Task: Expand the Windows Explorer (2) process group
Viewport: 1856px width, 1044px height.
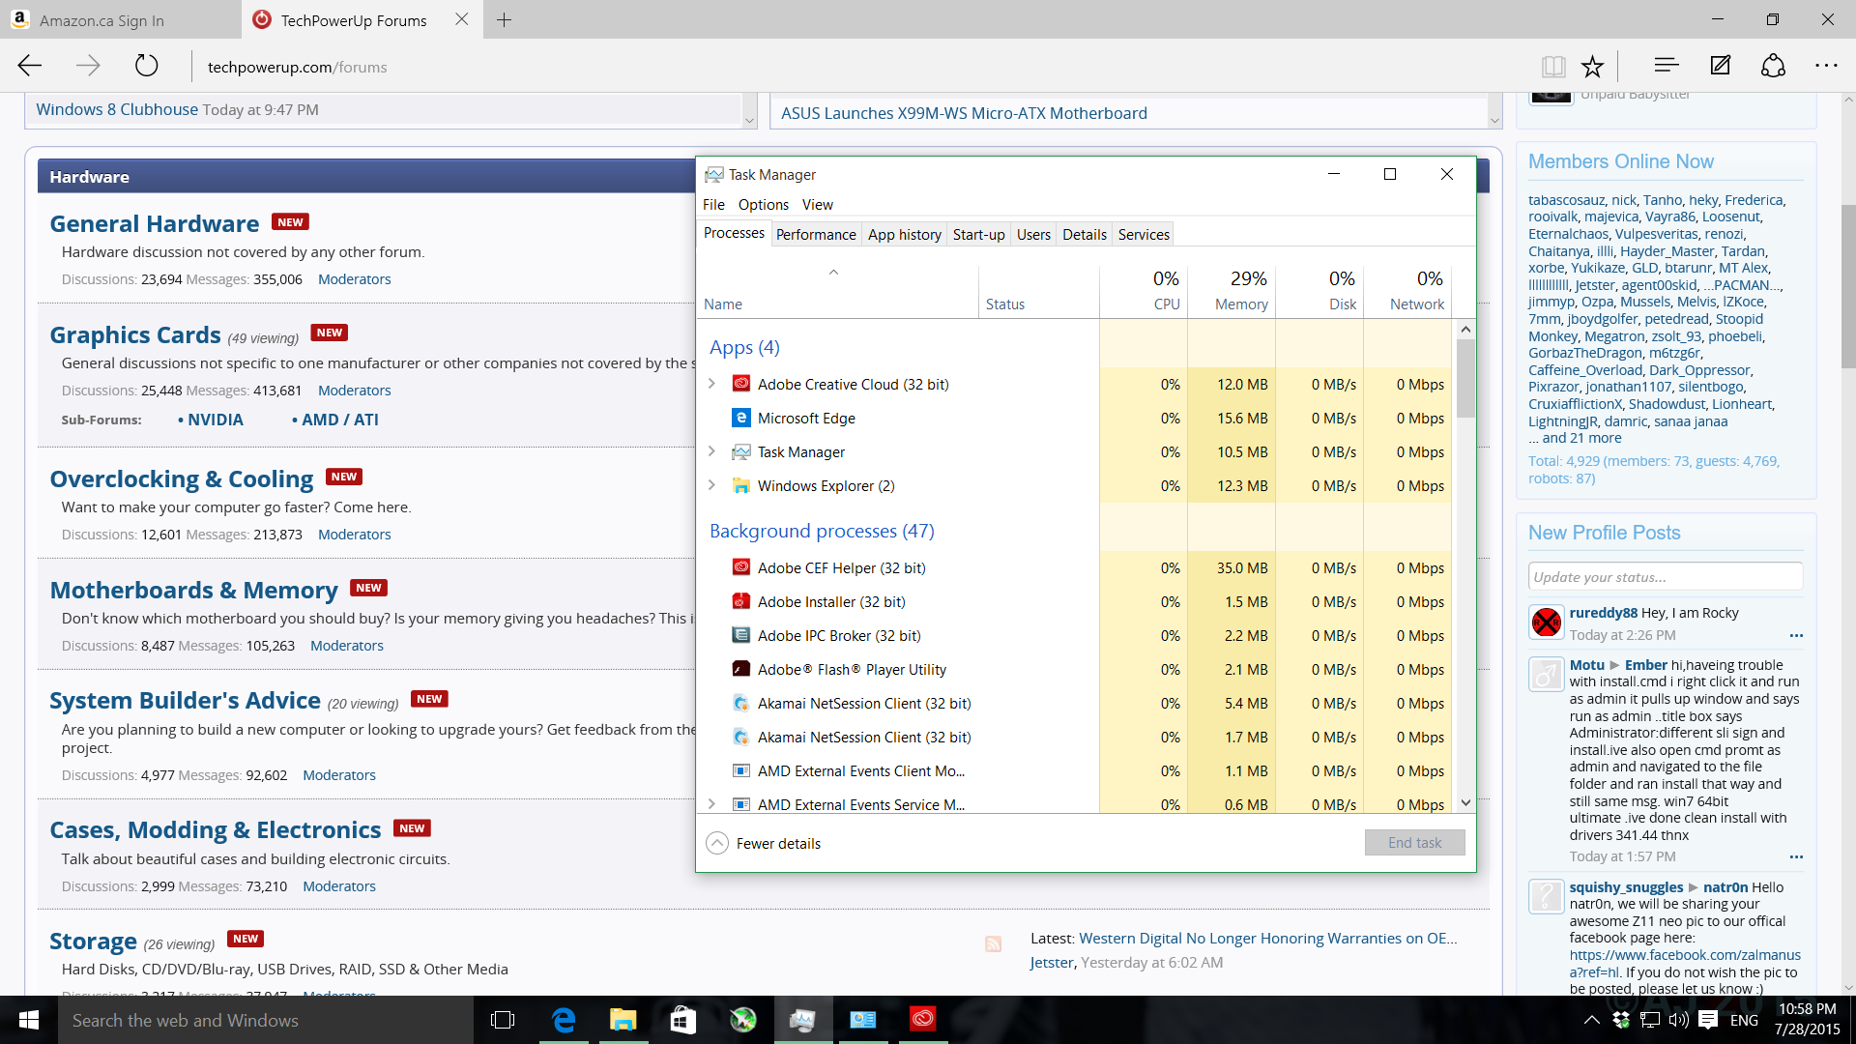Action: tap(712, 485)
